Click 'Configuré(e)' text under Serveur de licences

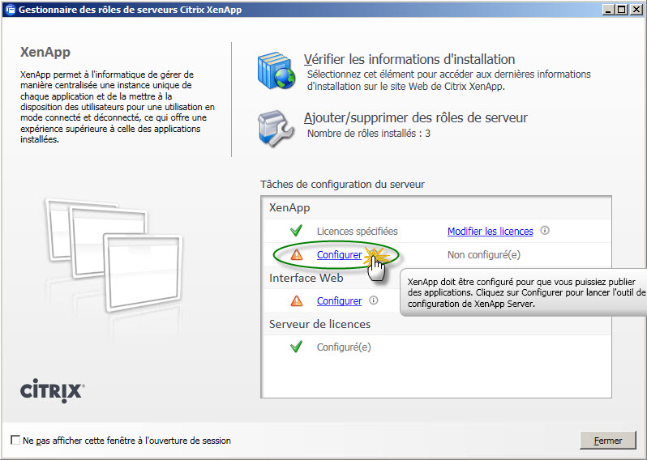tap(344, 347)
